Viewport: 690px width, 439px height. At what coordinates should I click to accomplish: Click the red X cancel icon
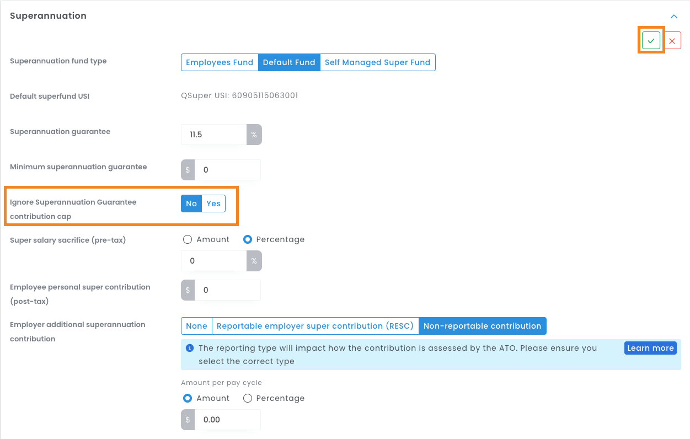(672, 41)
